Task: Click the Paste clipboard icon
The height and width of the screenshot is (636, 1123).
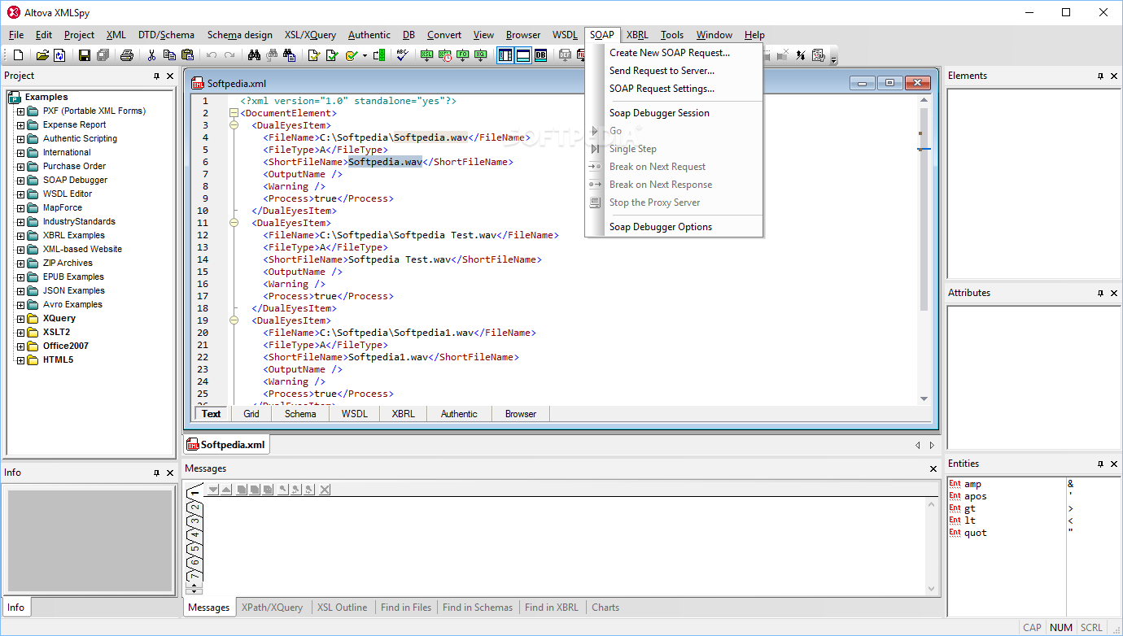Action: (187, 55)
